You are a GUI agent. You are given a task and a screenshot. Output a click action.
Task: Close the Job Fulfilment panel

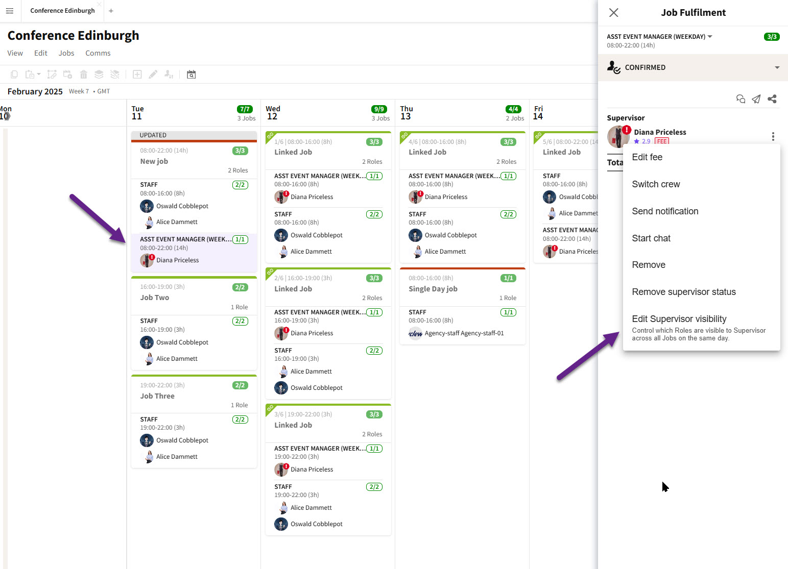[614, 13]
